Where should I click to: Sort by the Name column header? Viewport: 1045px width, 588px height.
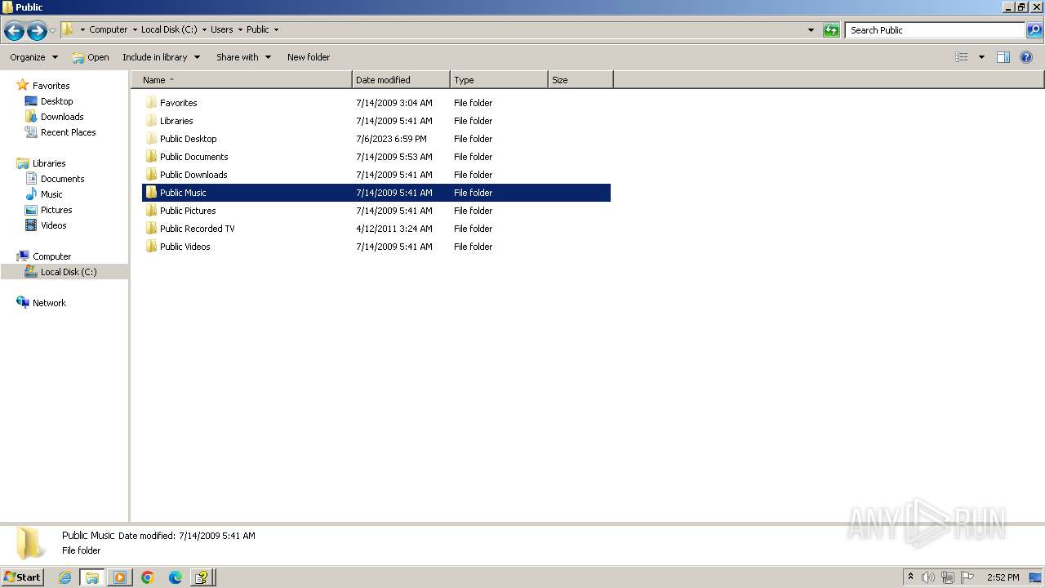[x=242, y=80]
